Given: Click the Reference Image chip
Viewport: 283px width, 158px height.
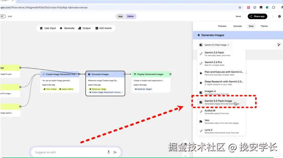Looking at the screenshot, I should point(97,89).
